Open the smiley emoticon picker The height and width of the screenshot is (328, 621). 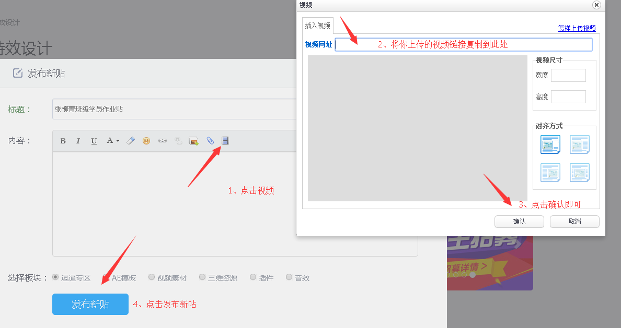(x=146, y=141)
